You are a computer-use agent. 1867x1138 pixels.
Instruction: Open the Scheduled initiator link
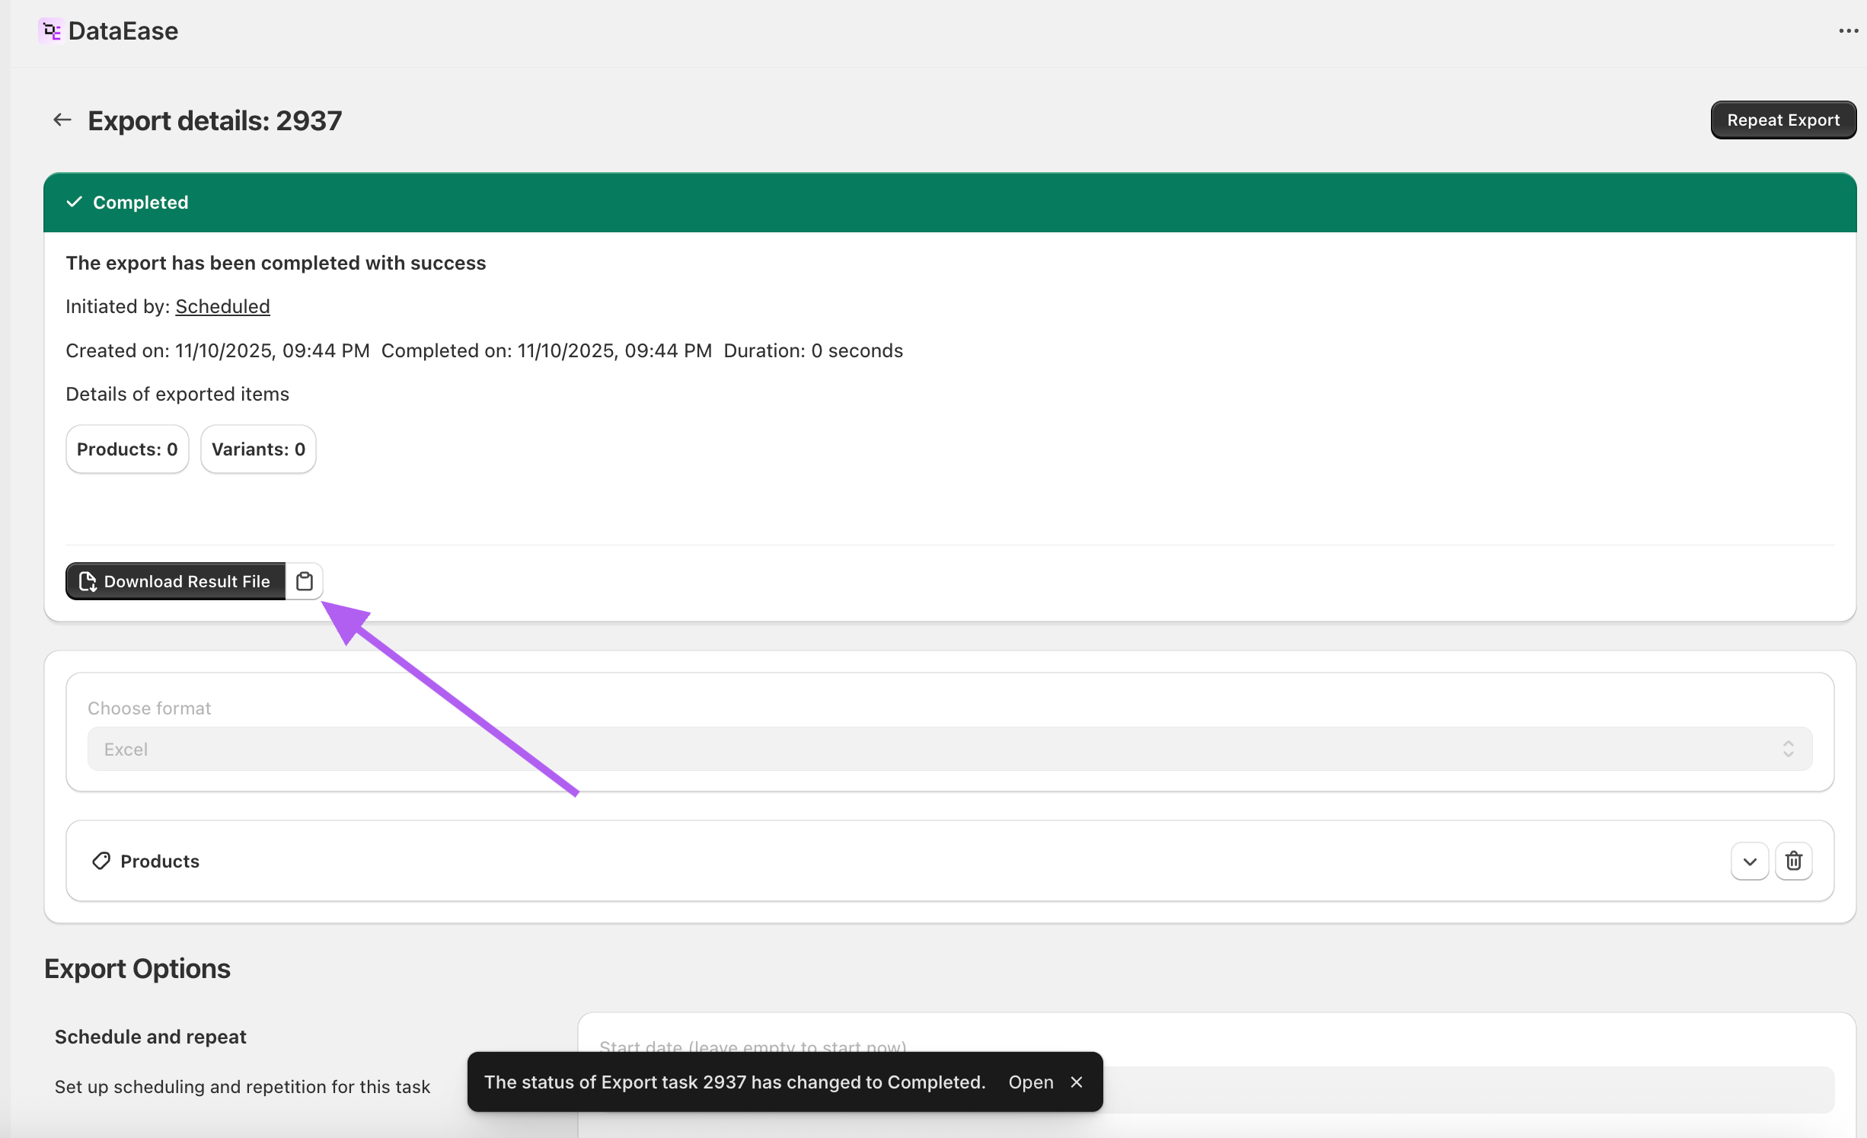tap(222, 306)
